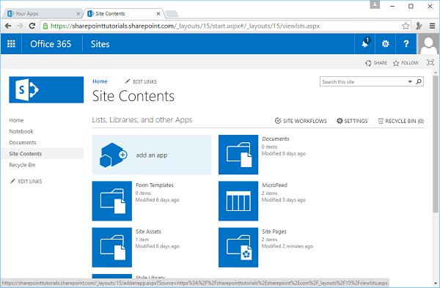Open SETTINGS next to Site Workflows

pyautogui.click(x=352, y=121)
